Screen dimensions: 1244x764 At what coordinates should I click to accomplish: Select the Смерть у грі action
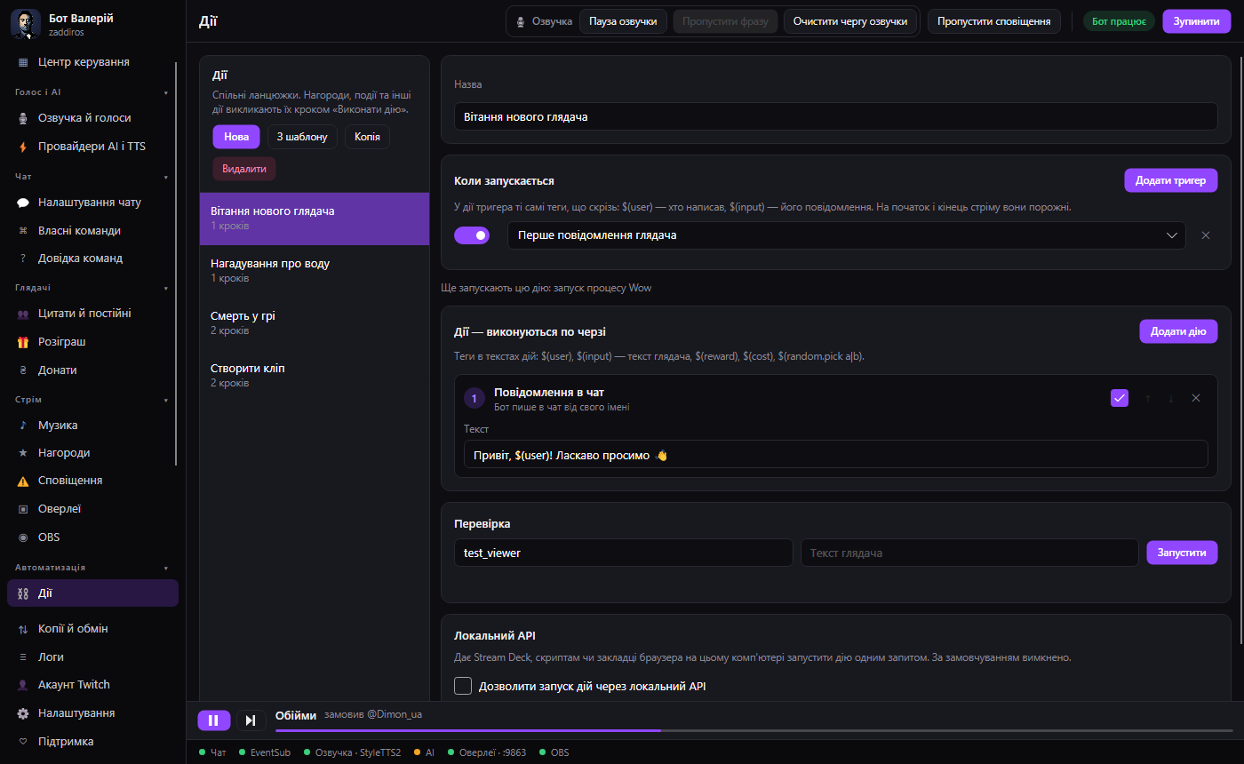pyautogui.click(x=315, y=322)
